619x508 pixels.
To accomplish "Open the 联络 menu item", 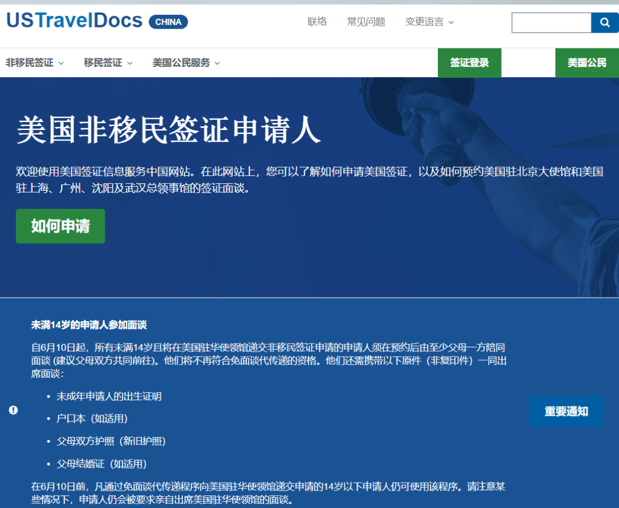I will point(317,21).
